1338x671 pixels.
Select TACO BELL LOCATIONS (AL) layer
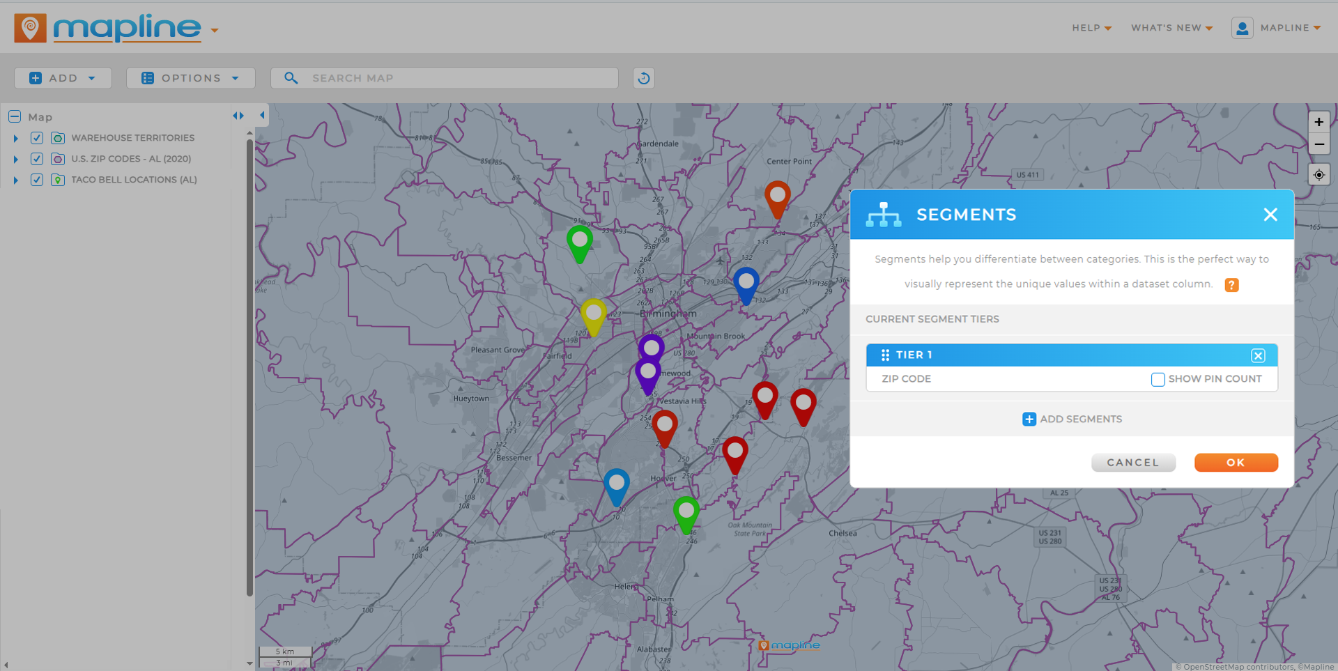(134, 180)
